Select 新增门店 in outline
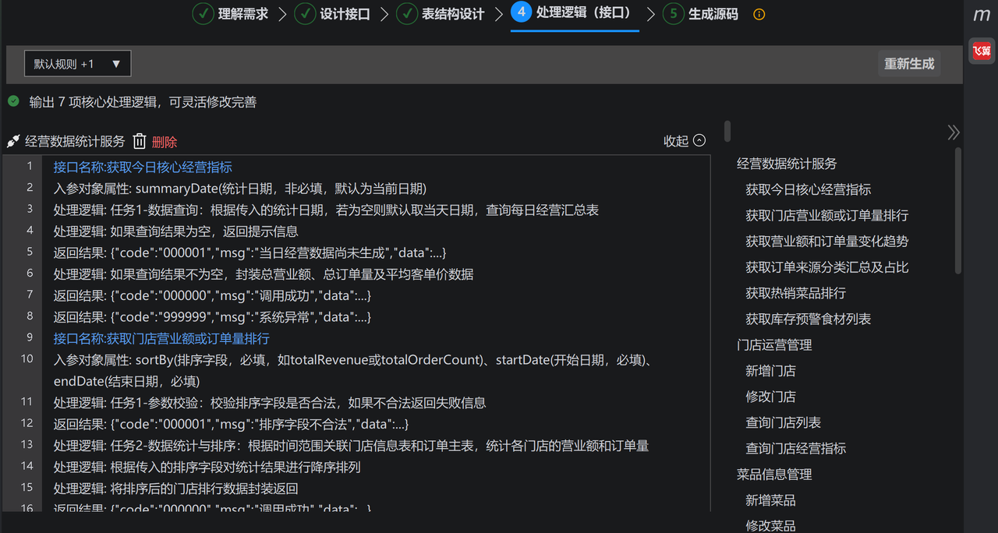998x533 pixels. coord(770,371)
